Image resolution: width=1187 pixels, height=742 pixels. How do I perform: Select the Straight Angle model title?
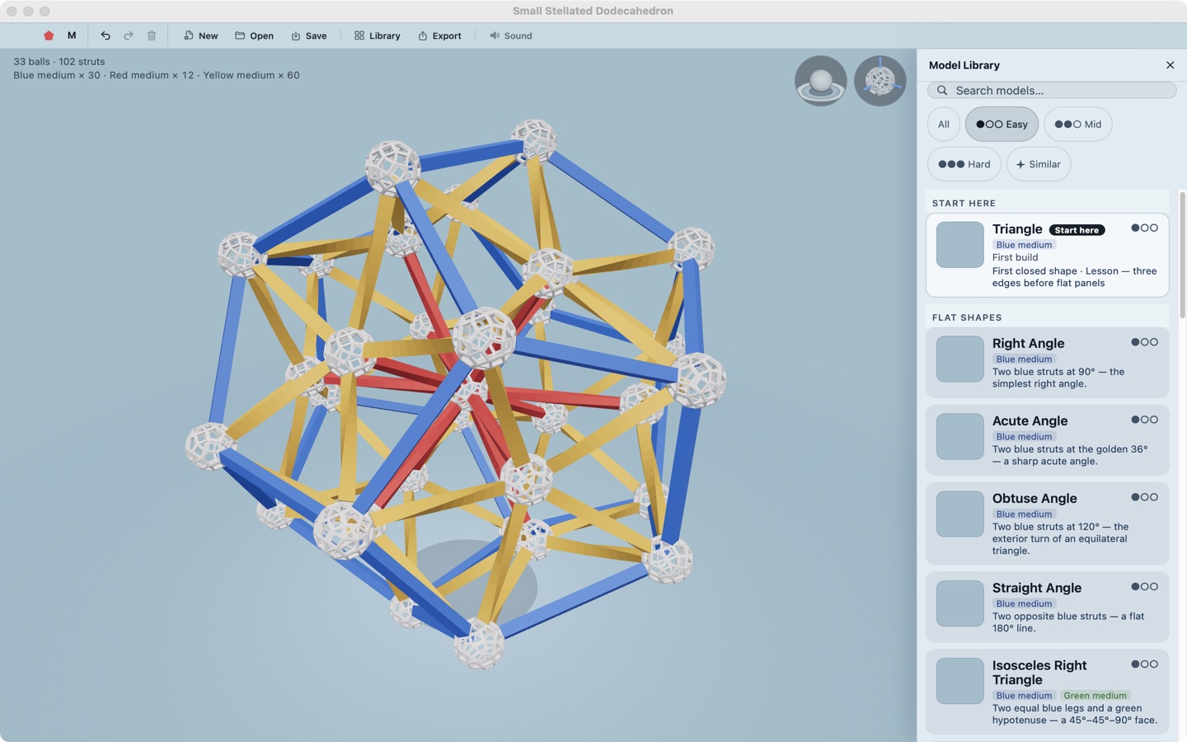[x=1037, y=588]
